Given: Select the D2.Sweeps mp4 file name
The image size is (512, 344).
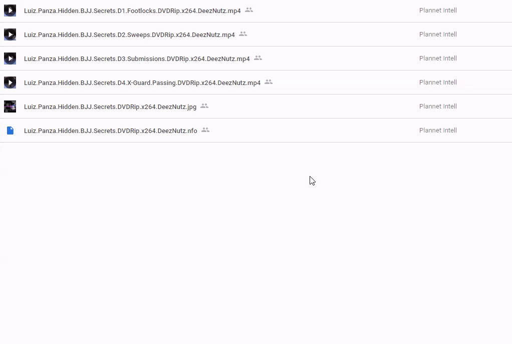Looking at the screenshot, I should [x=129, y=34].
